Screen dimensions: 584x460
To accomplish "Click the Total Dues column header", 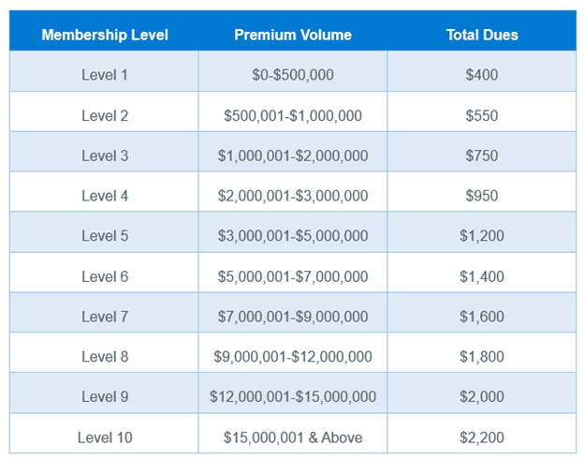I will coord(482,35).
